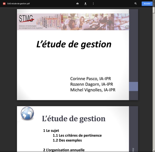
Task: Click the author name Michel Vignolles, IA-IPR
Action: 93,90
